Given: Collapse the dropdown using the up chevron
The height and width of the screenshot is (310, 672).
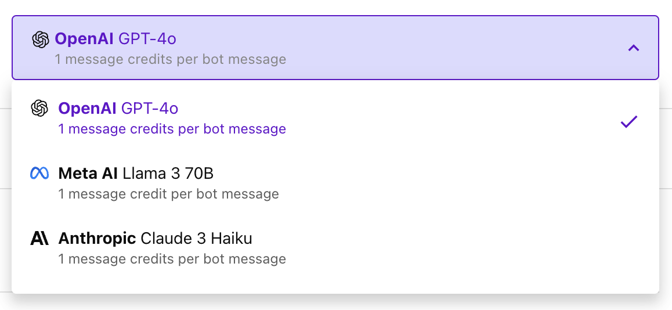Looking at the screenshot, I should click(x=634, y=48).
